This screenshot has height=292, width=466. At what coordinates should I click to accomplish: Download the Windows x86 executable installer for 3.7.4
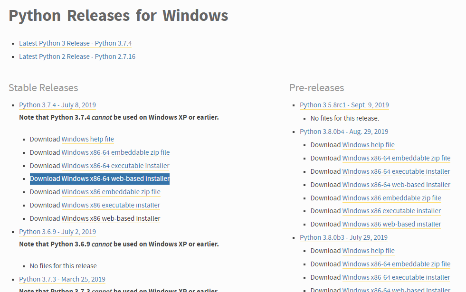[x=111, y=205]
